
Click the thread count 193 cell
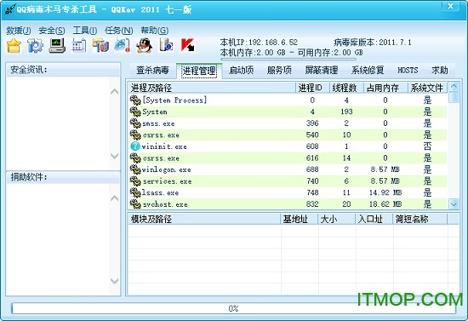[346, 112]
